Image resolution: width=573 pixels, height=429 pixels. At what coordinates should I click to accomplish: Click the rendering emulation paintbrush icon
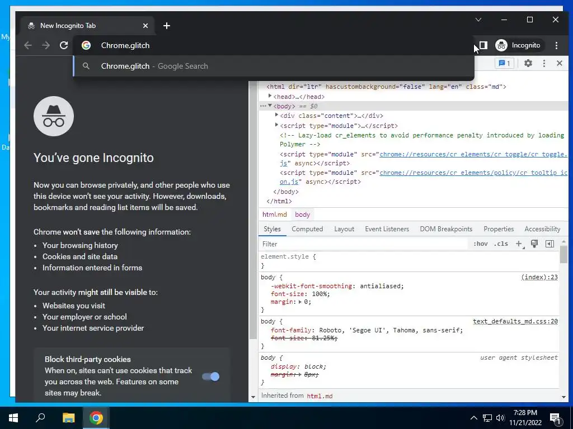pos(534,244)
